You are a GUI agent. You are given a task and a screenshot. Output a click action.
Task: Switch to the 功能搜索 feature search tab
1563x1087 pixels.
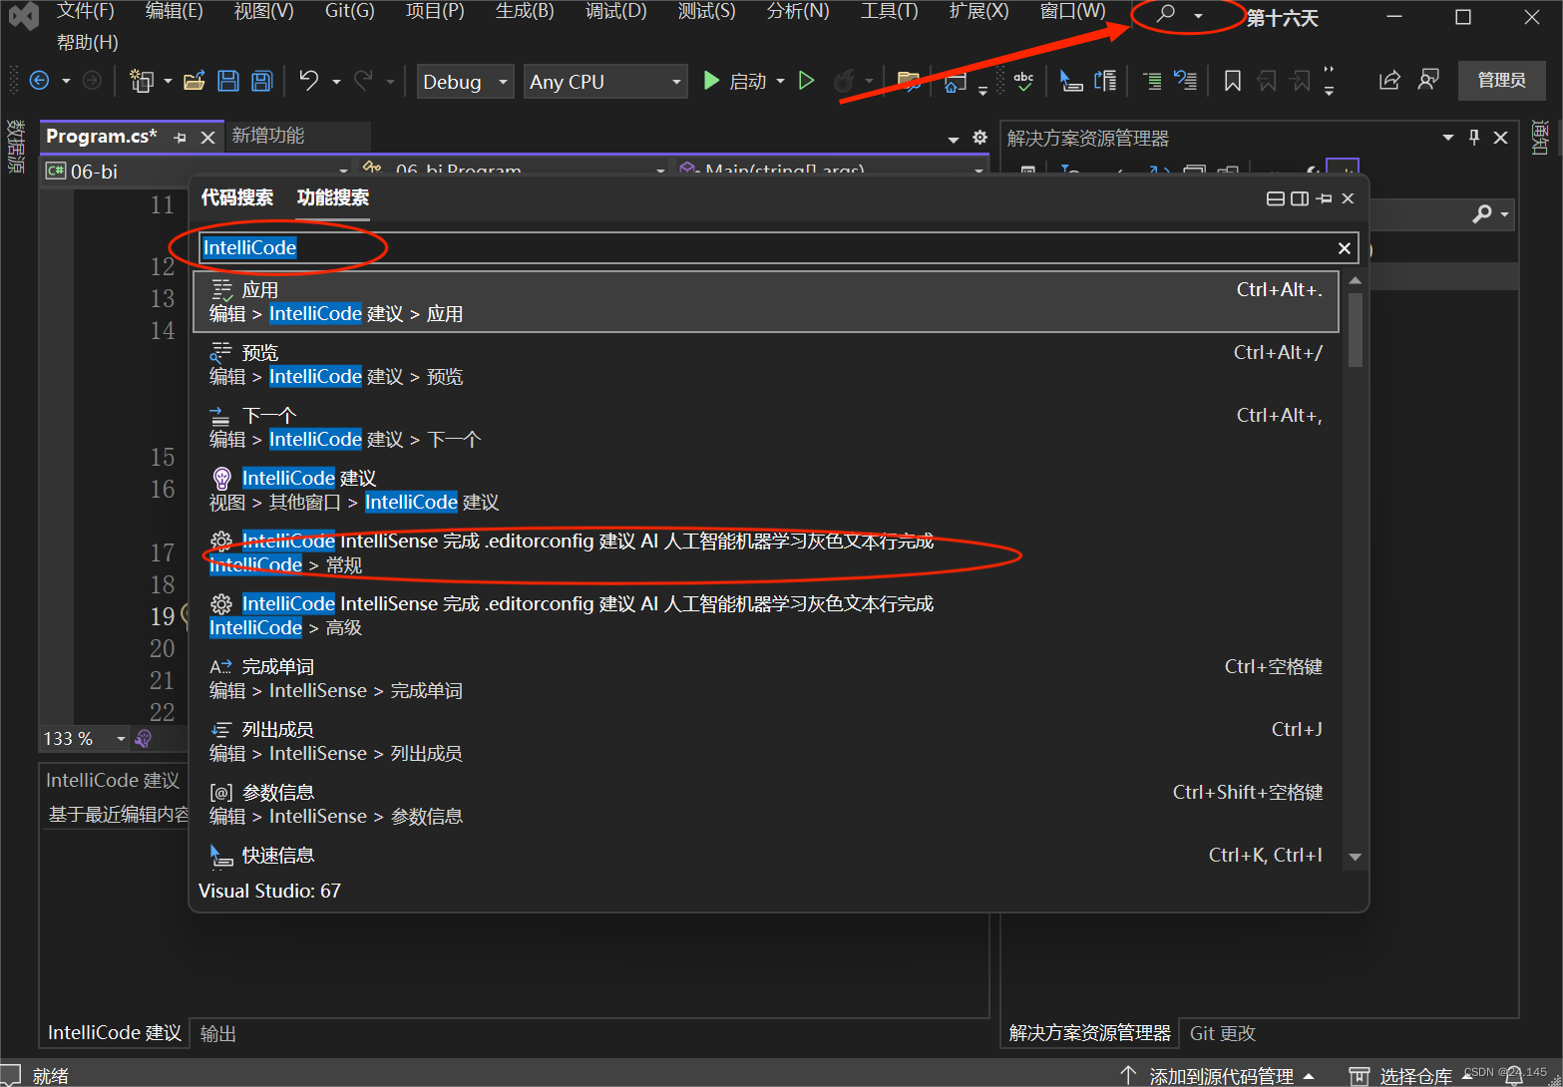click(x=333, y=197)
